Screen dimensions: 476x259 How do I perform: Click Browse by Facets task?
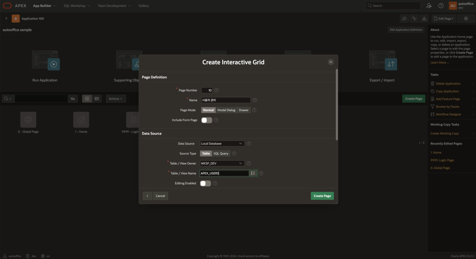click(447, 107)
